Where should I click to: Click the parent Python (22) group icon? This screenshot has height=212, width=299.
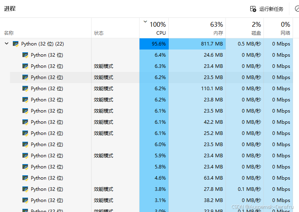point(16,44)
